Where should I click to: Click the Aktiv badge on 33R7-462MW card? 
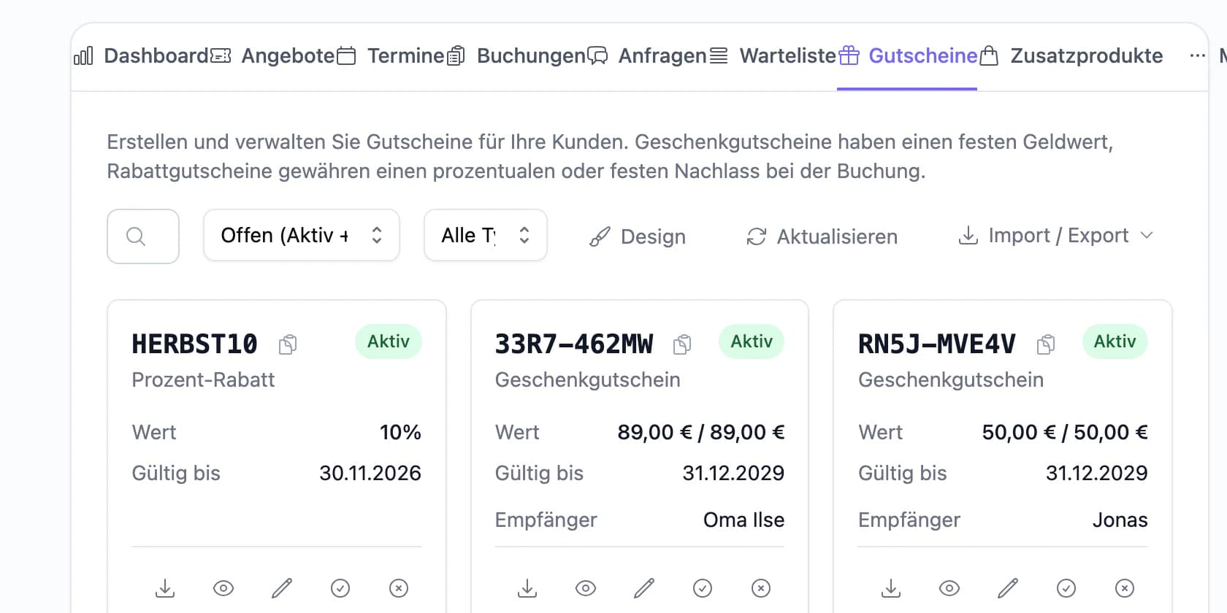click(752, 342)
